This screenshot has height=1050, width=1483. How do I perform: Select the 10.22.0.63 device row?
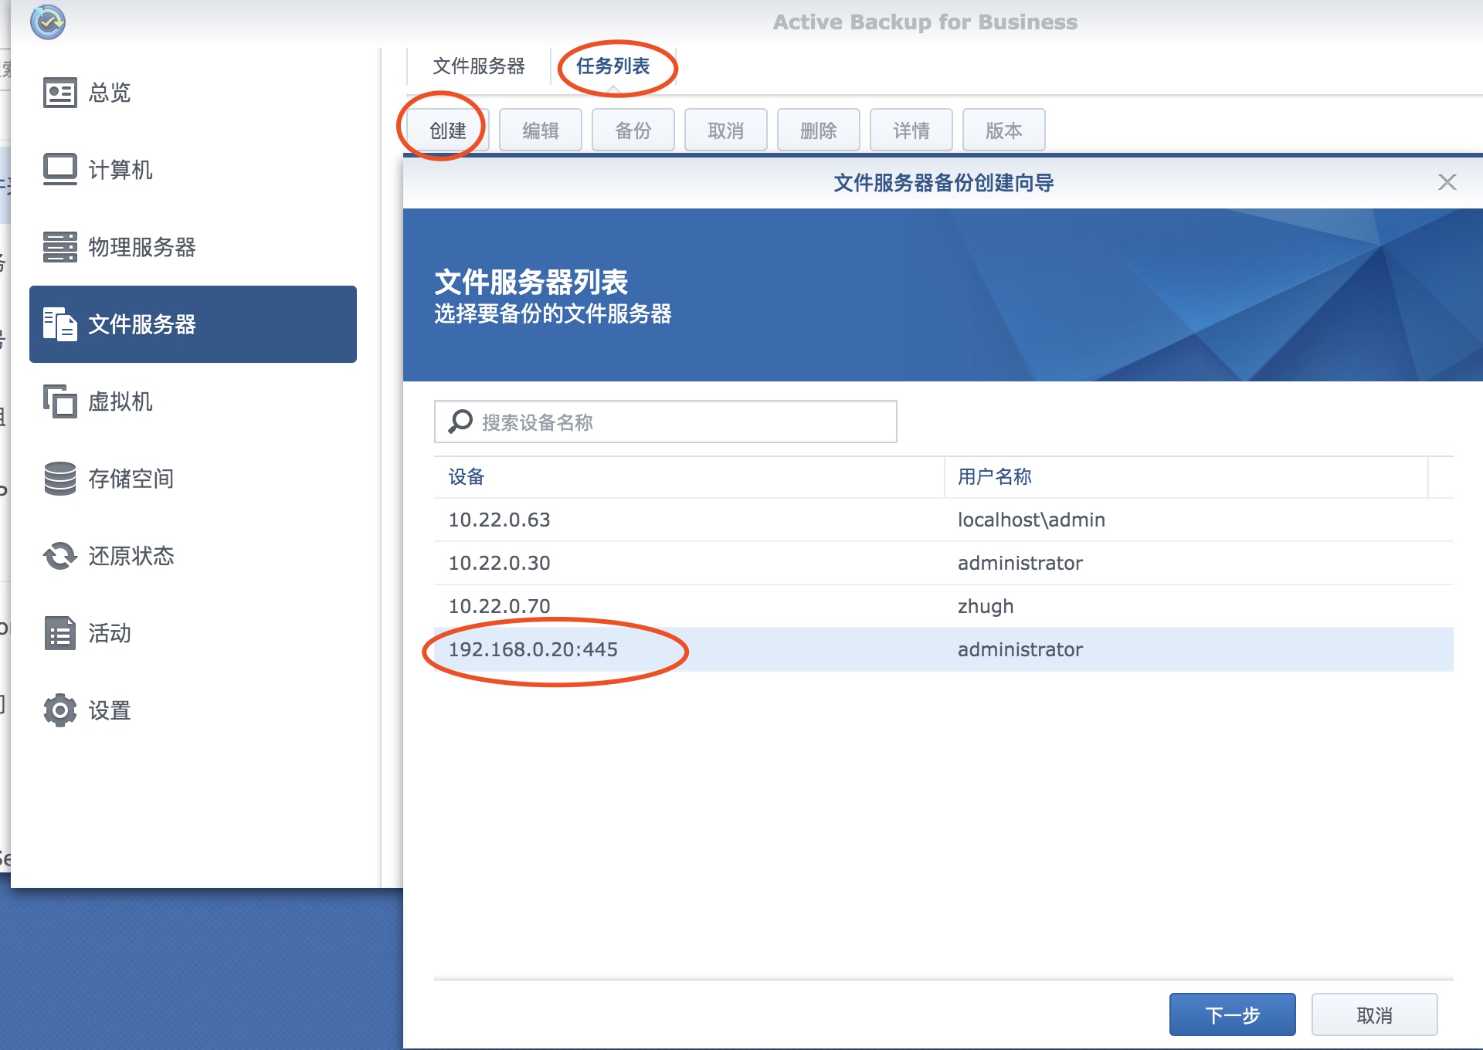(x=944, y=520)
